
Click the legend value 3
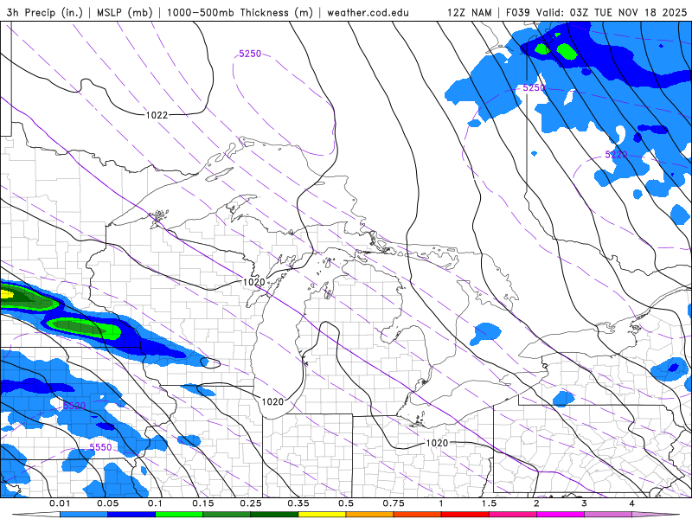click(585, 503)
